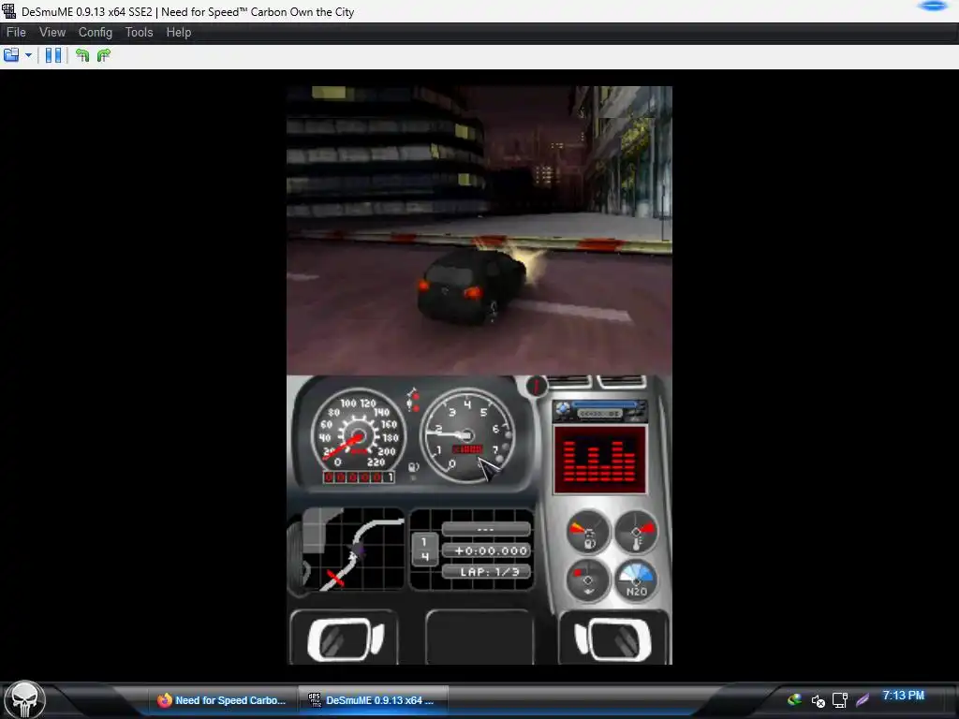Open the File menu

(x=16, y=33)
